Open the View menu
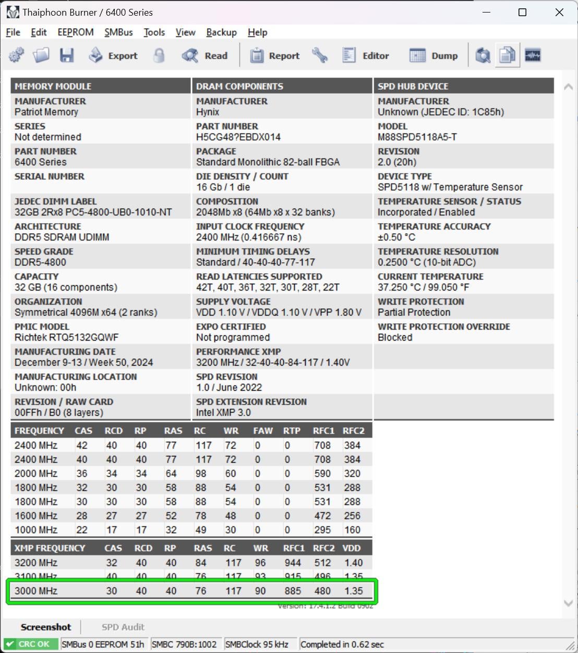 [185, 32]
